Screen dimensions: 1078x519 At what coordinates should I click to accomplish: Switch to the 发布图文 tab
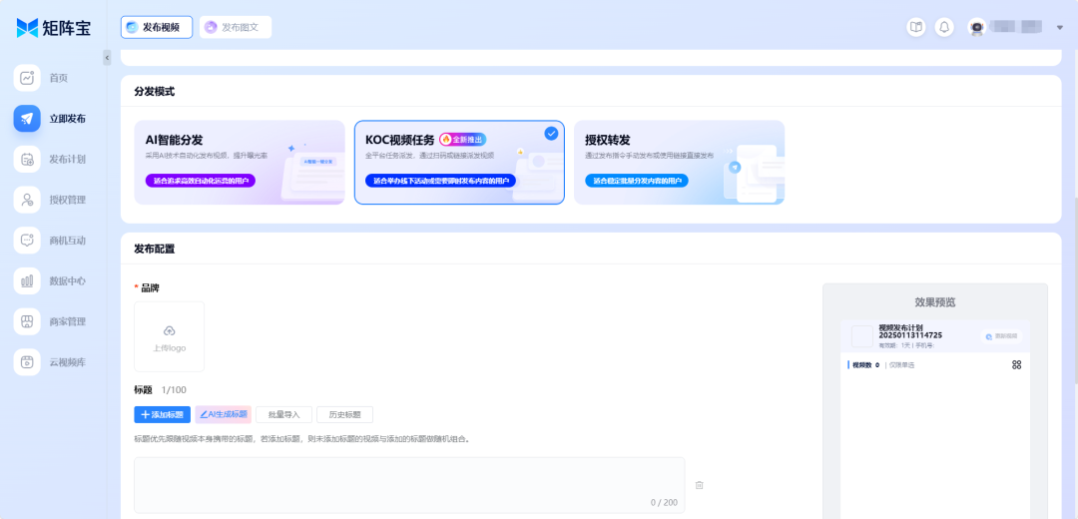tap(236, 28)
